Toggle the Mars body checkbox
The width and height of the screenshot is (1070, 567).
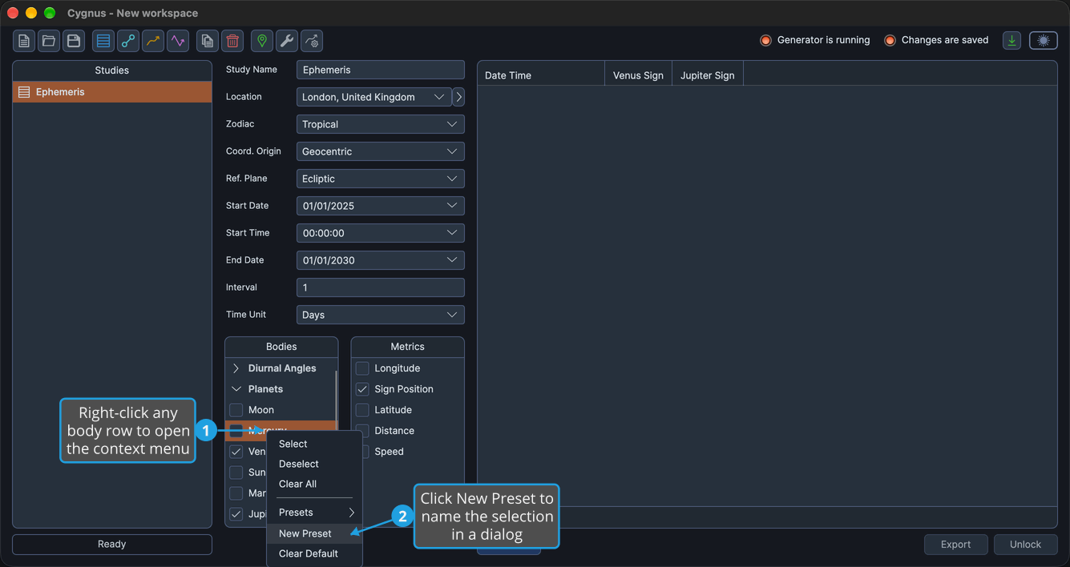click(236, 493)
